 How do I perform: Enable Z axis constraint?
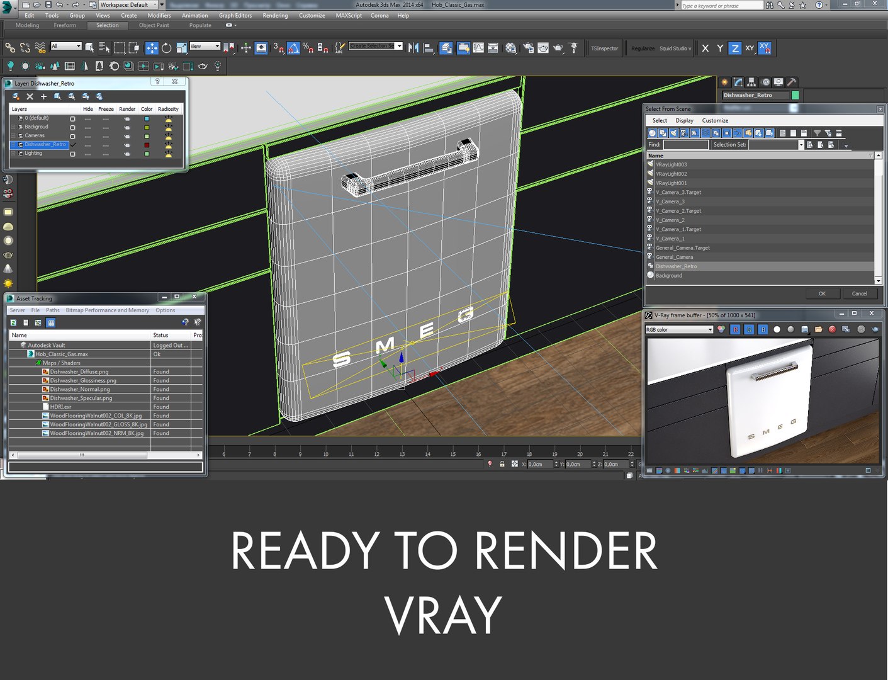(x=734, y=48)
